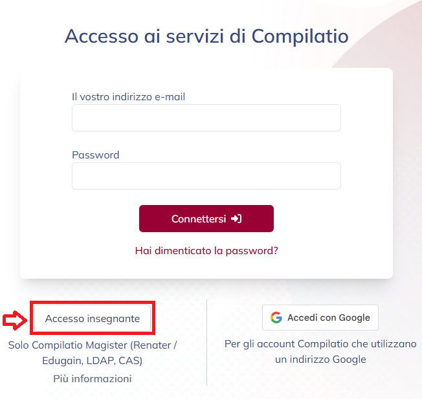Click the red highlight border around Accesso insegnante
This screenshot has width=422, height=399.
[93, 302]
